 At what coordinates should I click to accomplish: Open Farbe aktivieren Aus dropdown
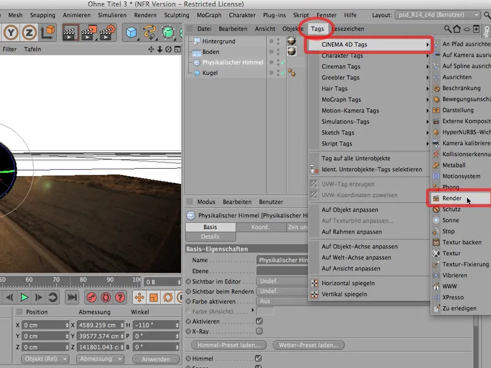click(x=282, y=301)
